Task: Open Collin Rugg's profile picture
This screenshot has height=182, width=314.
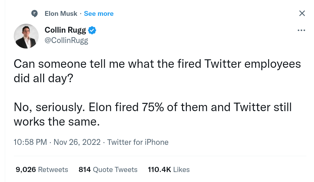Action: click(26, 36)
